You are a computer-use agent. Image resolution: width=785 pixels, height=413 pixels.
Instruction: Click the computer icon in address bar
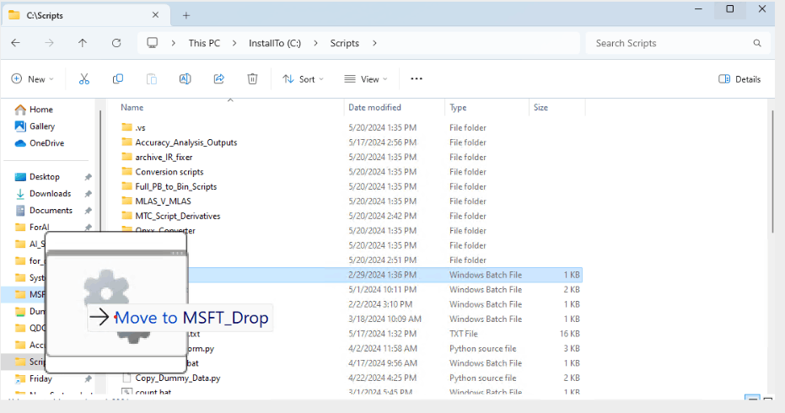[x=152, y=42]
